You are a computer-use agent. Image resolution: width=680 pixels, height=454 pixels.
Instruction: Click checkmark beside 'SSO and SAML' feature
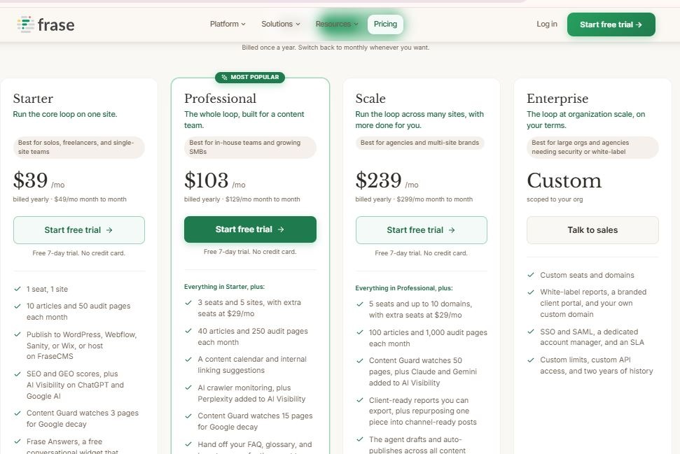coord(531,332)
